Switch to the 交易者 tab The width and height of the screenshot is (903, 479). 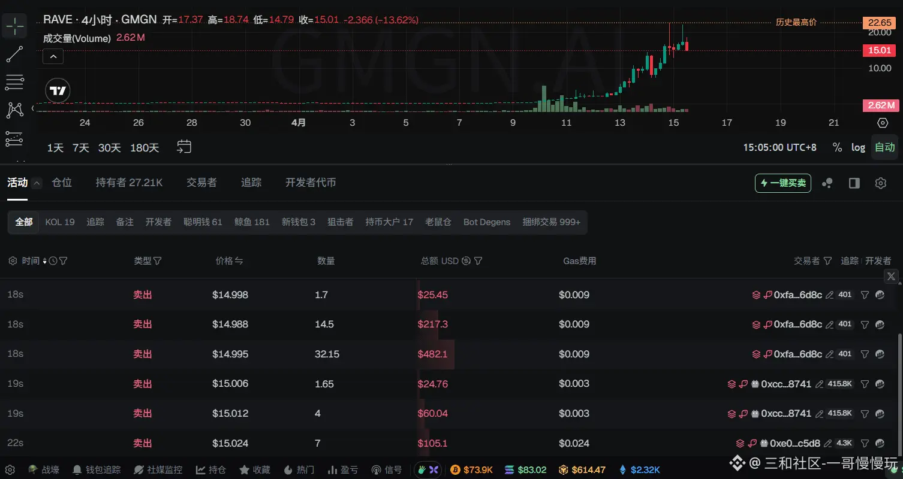point(201,183)
